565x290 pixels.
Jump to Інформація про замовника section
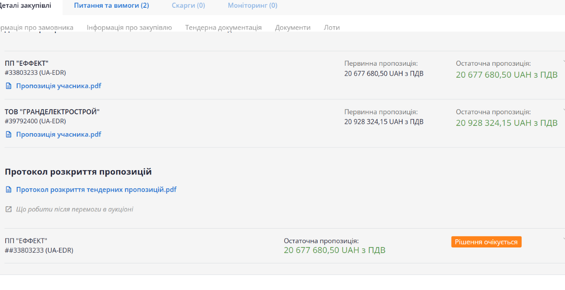(36, 27)
